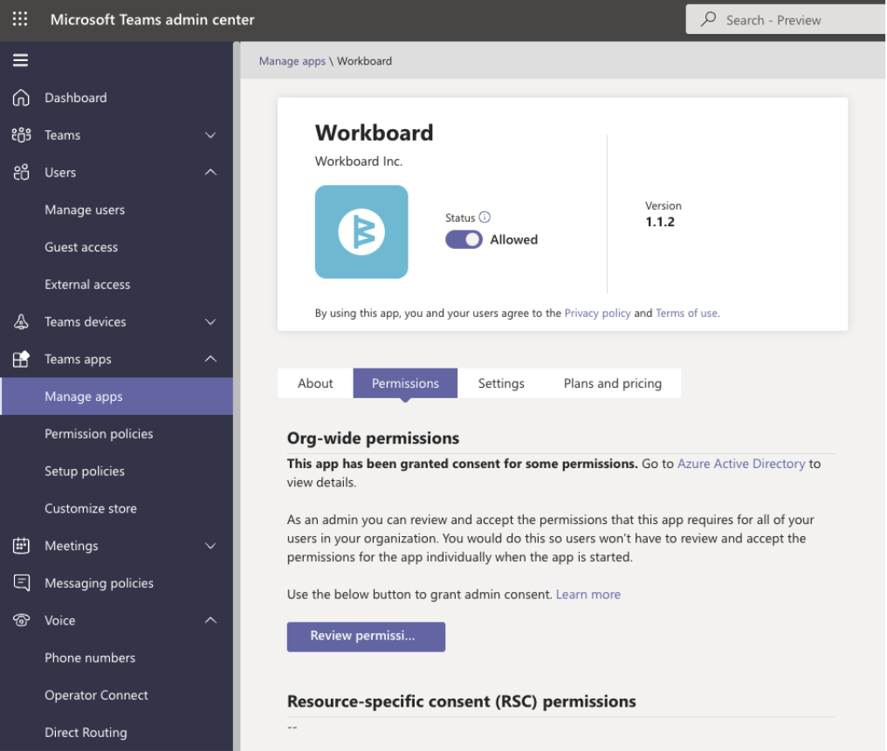Expand the Teams devices chevron
Image resolution: width=887 pixels, height=751 pixels.
[x=210, y=322]
